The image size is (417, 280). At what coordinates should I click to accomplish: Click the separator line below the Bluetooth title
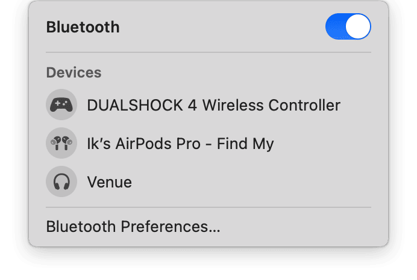tap(208, 52)
